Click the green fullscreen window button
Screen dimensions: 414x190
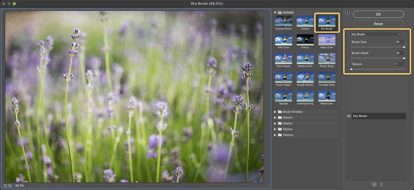tap(14, 4)
